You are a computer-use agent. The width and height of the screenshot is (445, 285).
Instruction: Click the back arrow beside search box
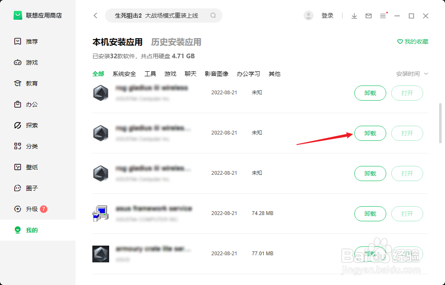point(95,16)
